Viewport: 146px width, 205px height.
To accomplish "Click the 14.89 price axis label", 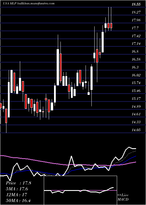I will [x=136, y=106].
